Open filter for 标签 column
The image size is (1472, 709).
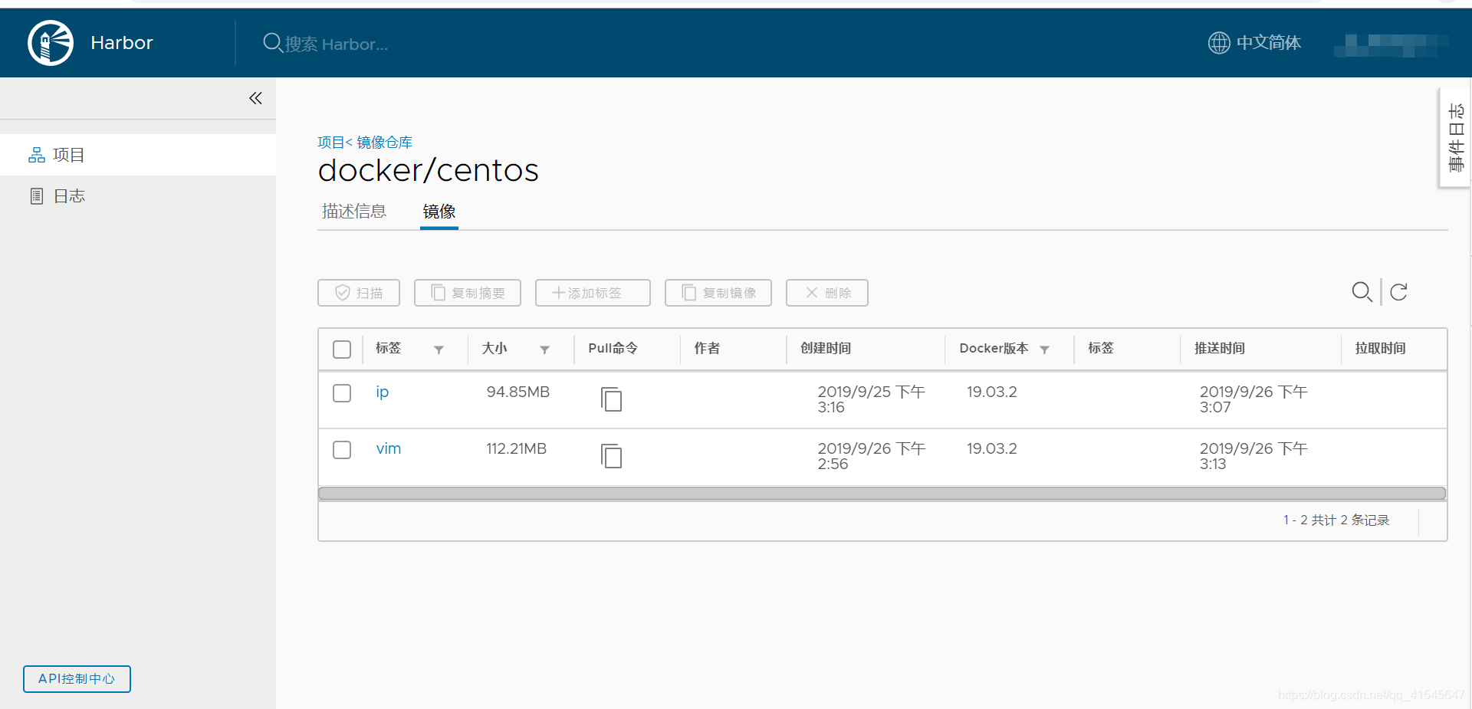click(x=439, y=350)
